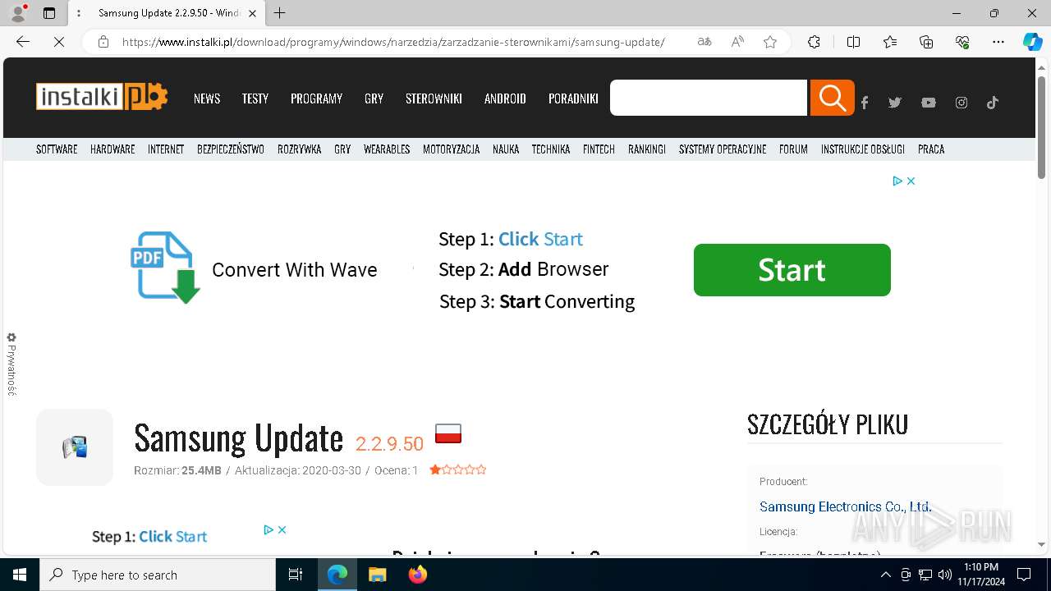Click the star rating widget
1051x591 pixels.
click(x=458, y=470)
